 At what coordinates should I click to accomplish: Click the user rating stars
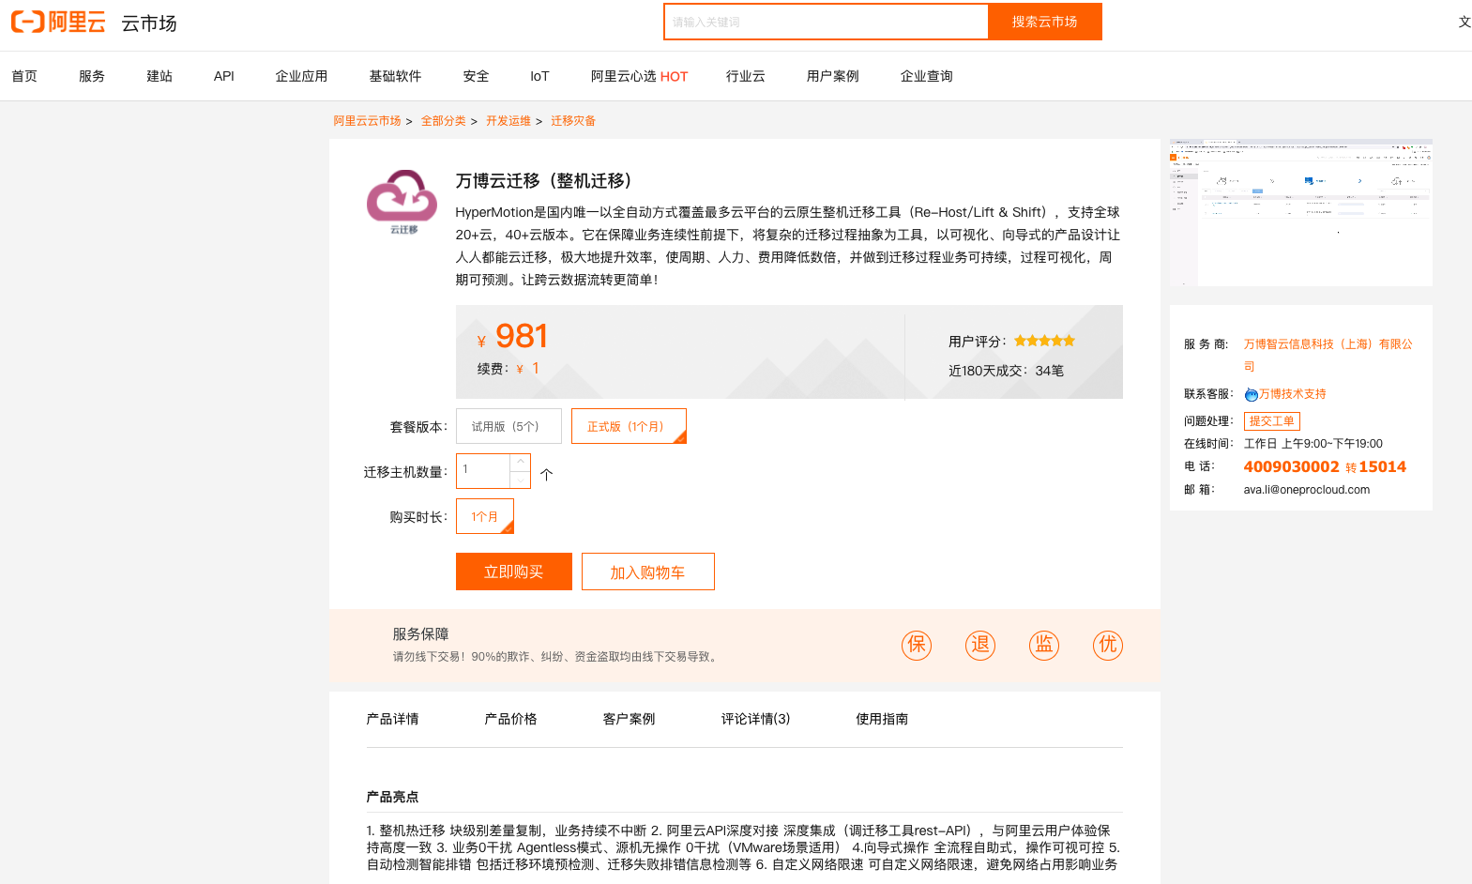pos(1044,341)
